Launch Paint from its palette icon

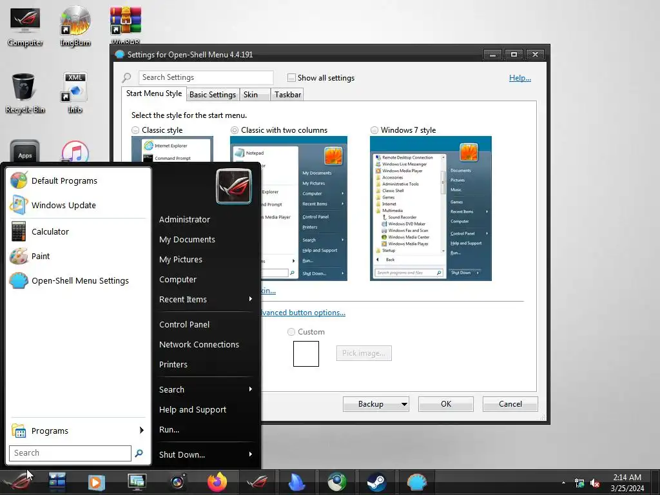point(19,256)
